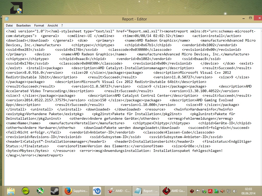Open the taskbar clock showing 02:03
This screenshot has width=262, height=196.
[x=248, y=191]
